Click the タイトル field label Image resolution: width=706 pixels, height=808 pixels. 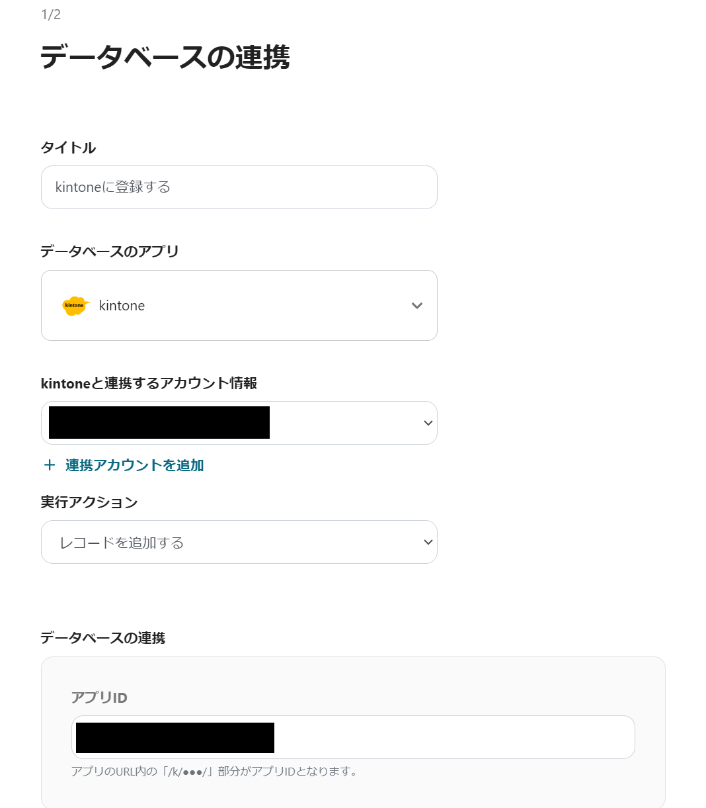click(67, 148)
